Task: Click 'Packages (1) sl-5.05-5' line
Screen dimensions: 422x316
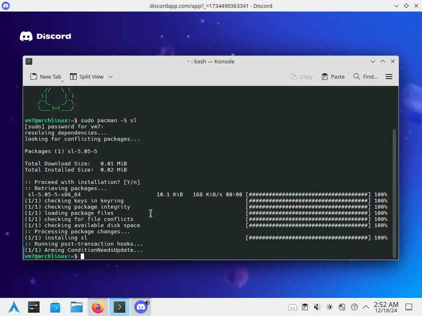Action: point(61,151)
